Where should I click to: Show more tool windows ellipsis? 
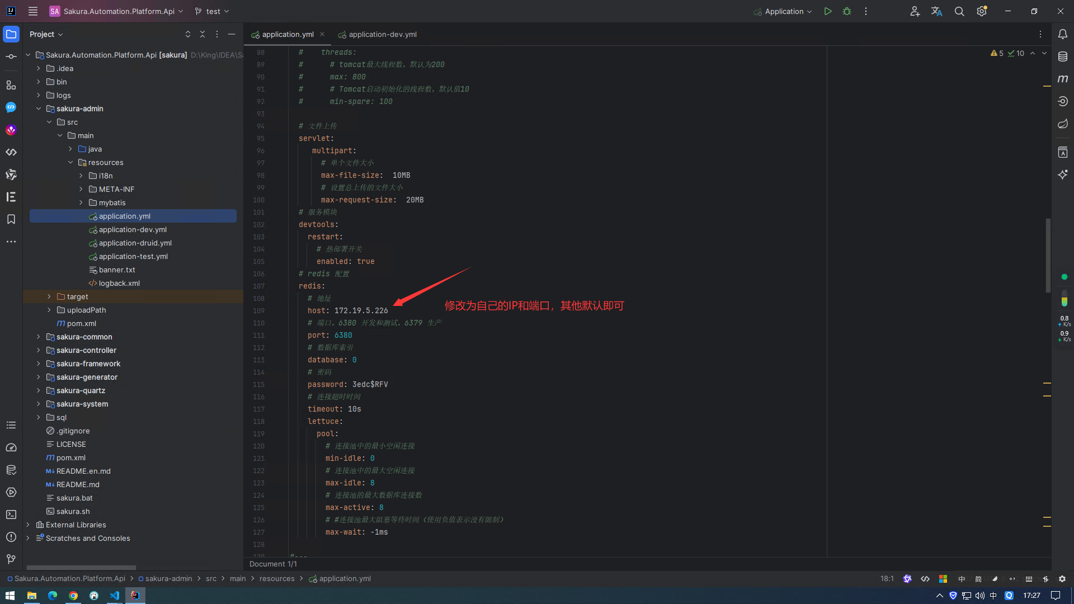point(11,242)
